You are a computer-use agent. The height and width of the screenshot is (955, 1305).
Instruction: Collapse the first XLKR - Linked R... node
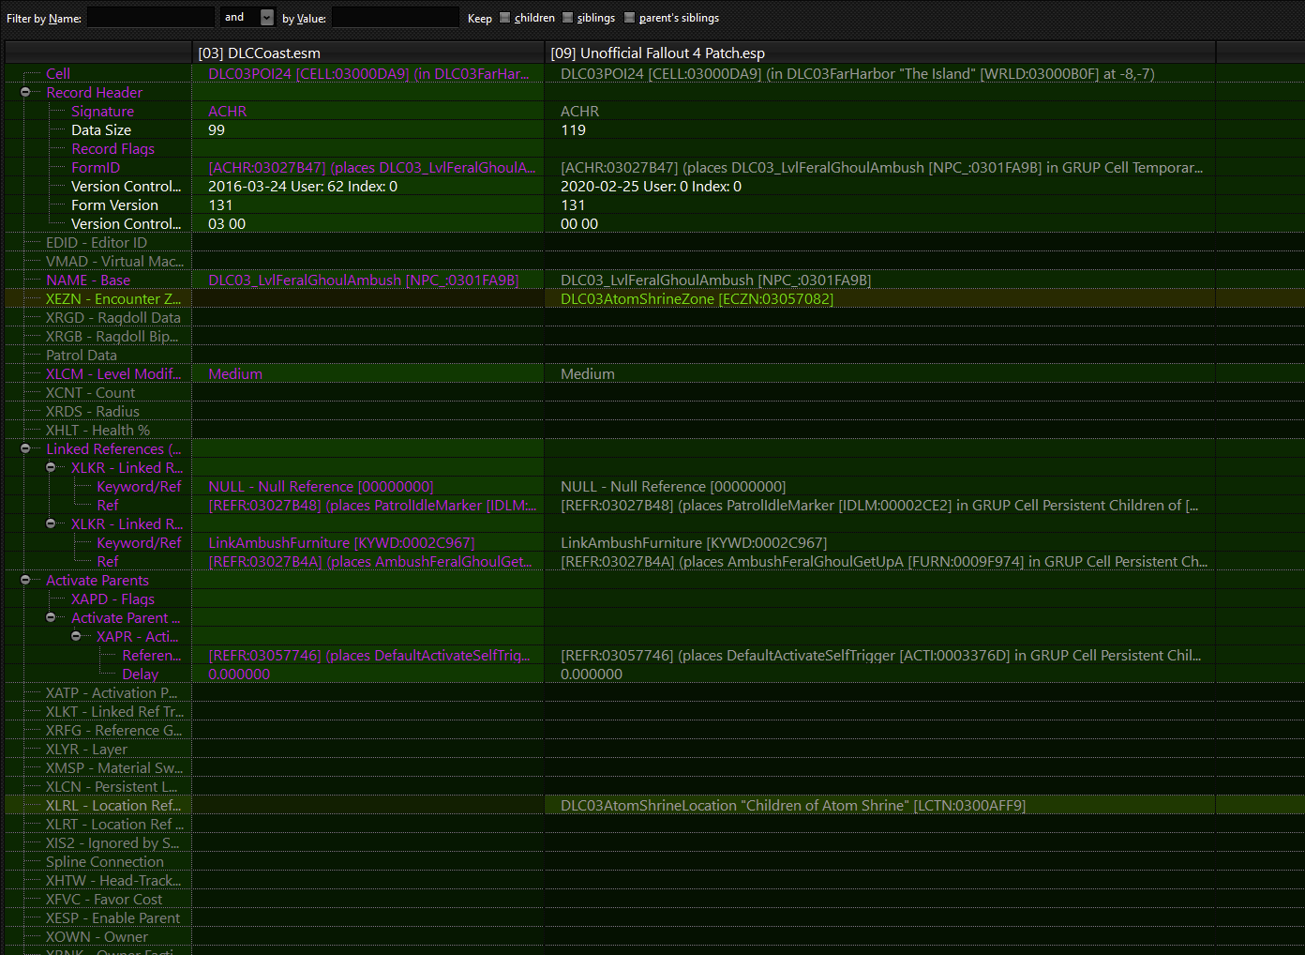[51, 467]
